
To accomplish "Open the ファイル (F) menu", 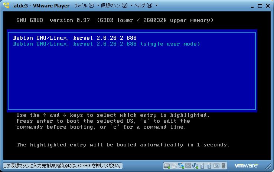I will click(x=84, y=6).
